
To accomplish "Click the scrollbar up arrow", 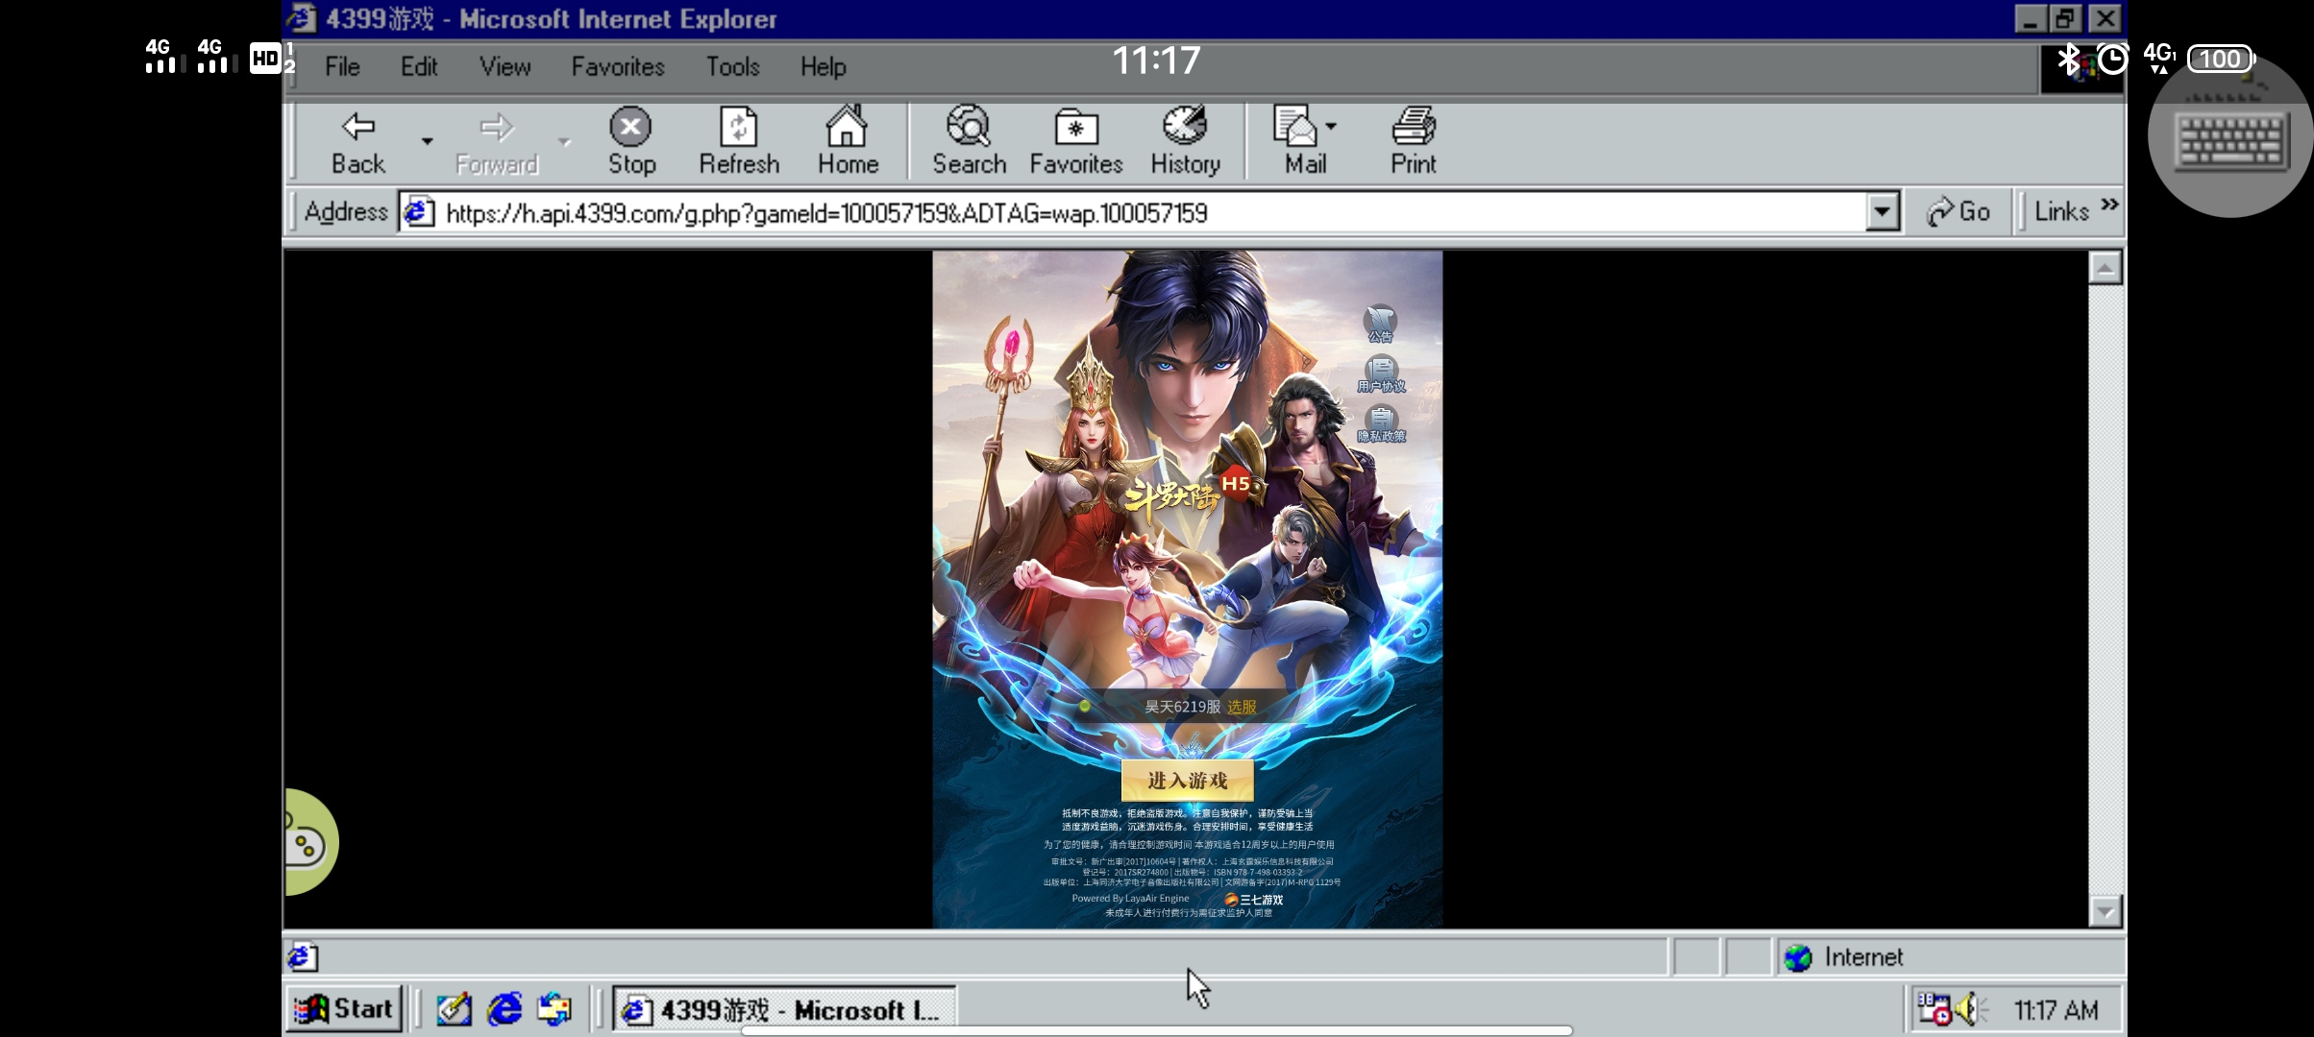I will tap(2105, 268).
